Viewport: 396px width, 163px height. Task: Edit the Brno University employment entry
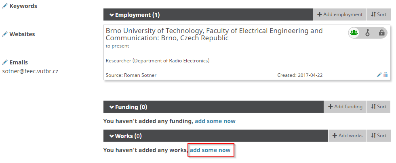tap(379, 75)
